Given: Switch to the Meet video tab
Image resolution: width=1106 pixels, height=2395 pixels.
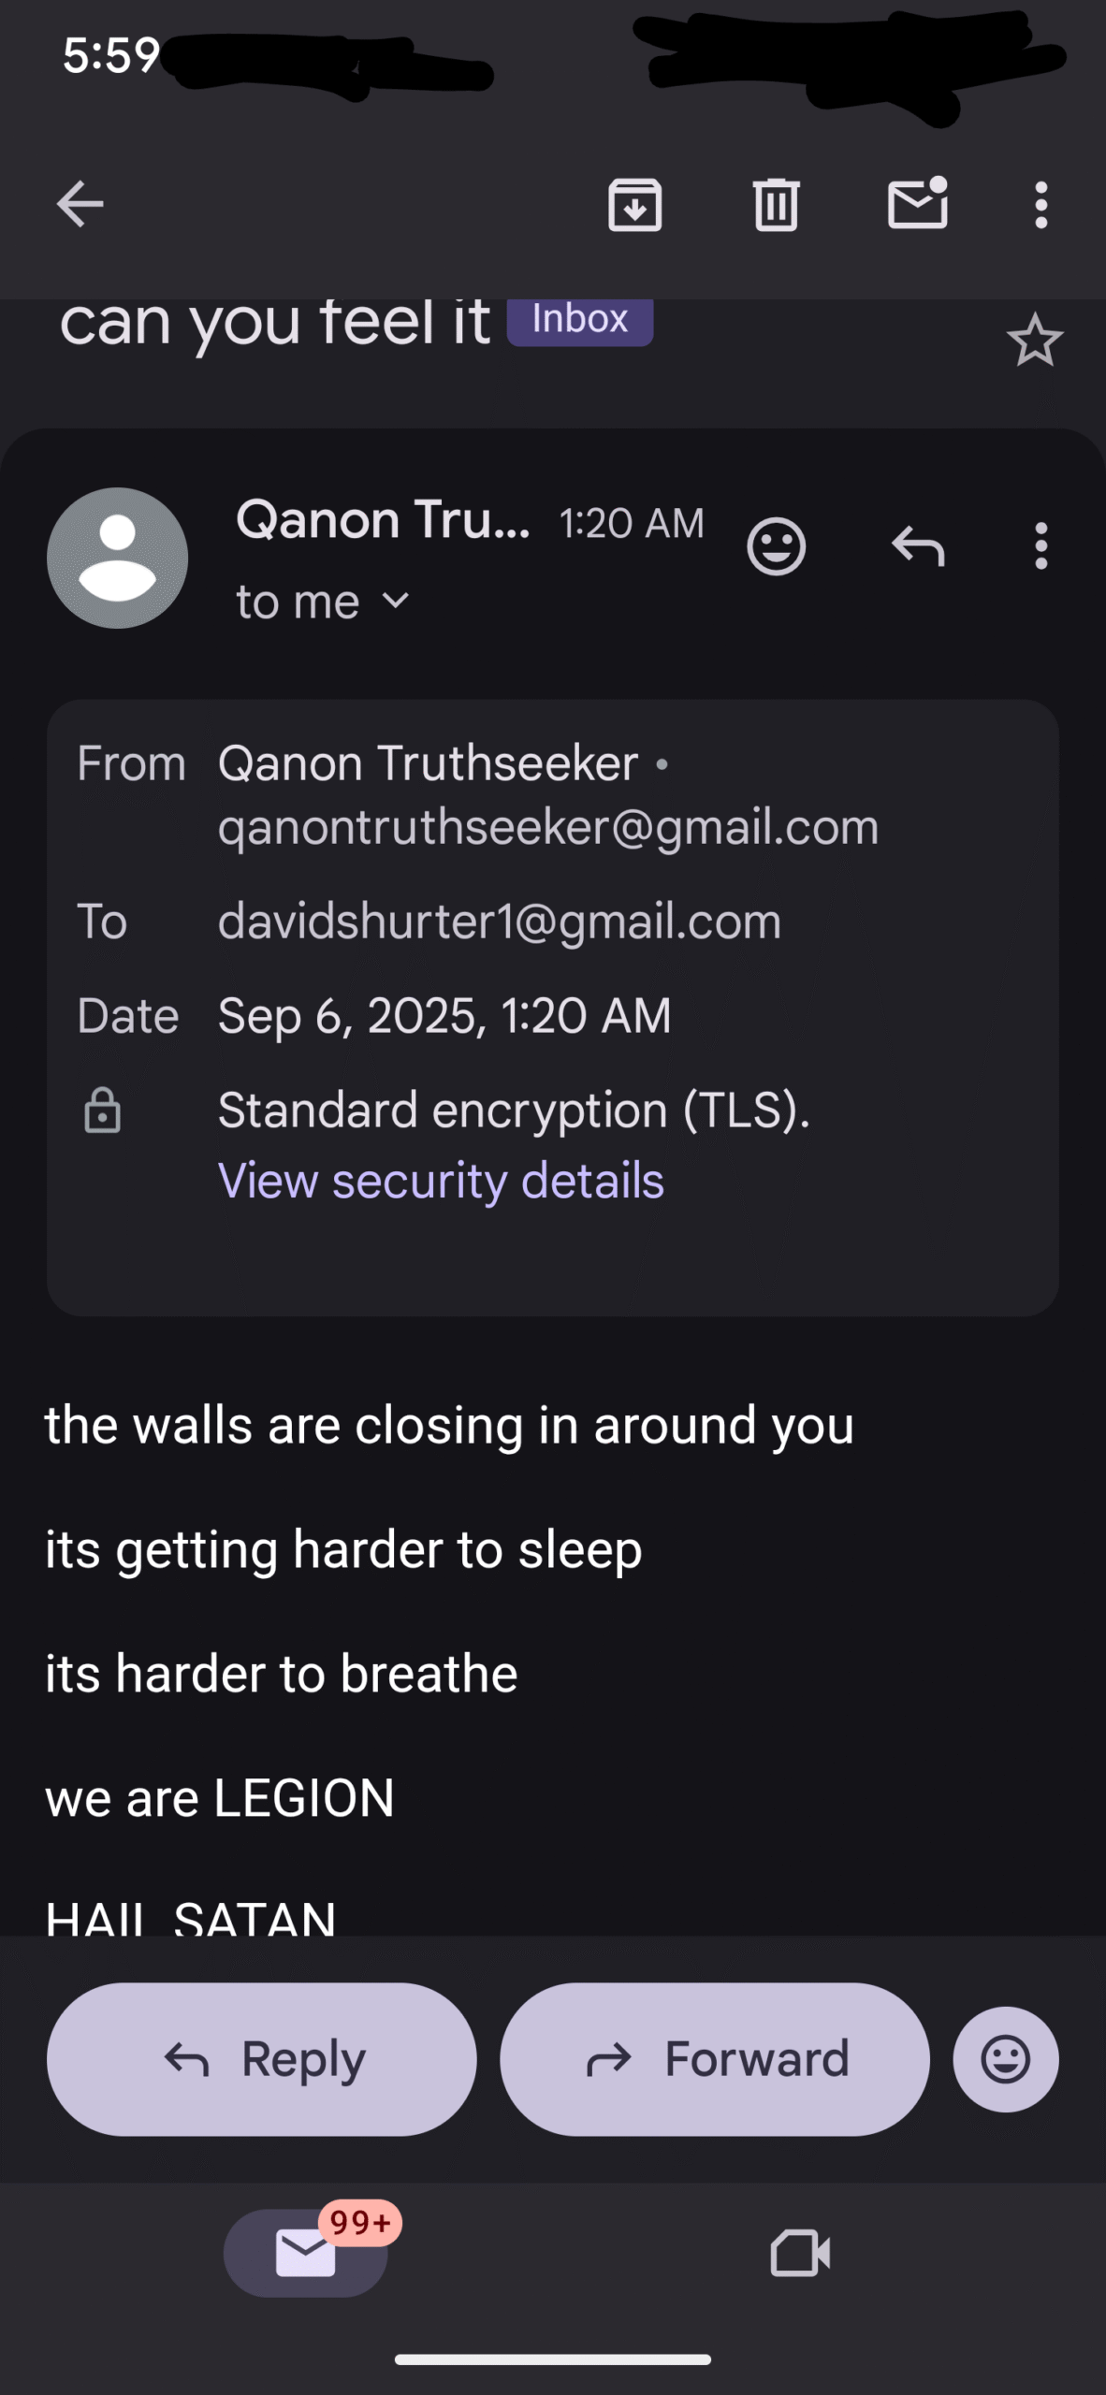Looking at the screenshot, I should coord(800,2253).
